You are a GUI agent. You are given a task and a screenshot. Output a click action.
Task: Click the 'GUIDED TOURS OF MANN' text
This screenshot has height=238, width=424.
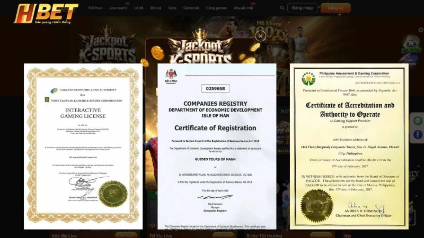215,159
